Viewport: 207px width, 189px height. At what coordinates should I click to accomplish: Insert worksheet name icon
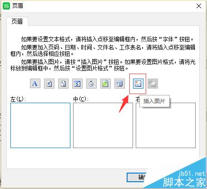119,84
